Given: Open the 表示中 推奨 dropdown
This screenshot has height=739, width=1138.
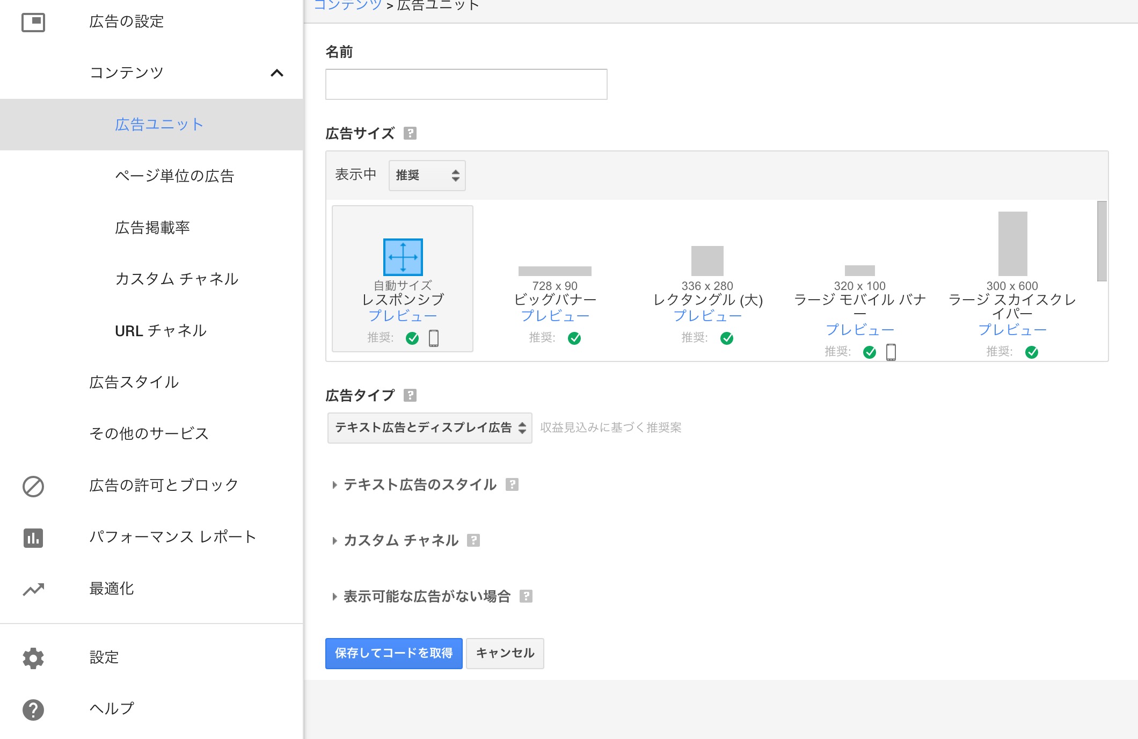Looking at the screenshot, I should click(x=427, y=176).
